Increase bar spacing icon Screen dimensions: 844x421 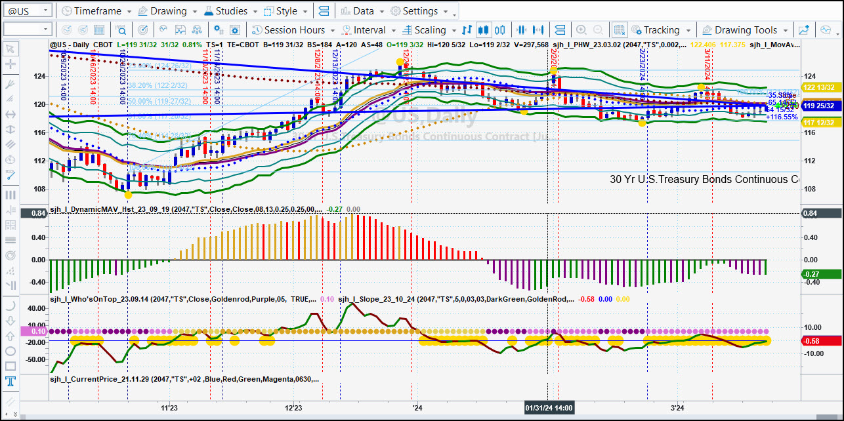(x=539, y=30)
